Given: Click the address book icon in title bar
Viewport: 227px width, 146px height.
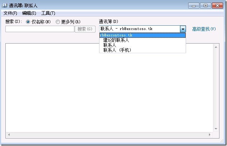Looking at the screenshot, I should click(x=4, y=5).
